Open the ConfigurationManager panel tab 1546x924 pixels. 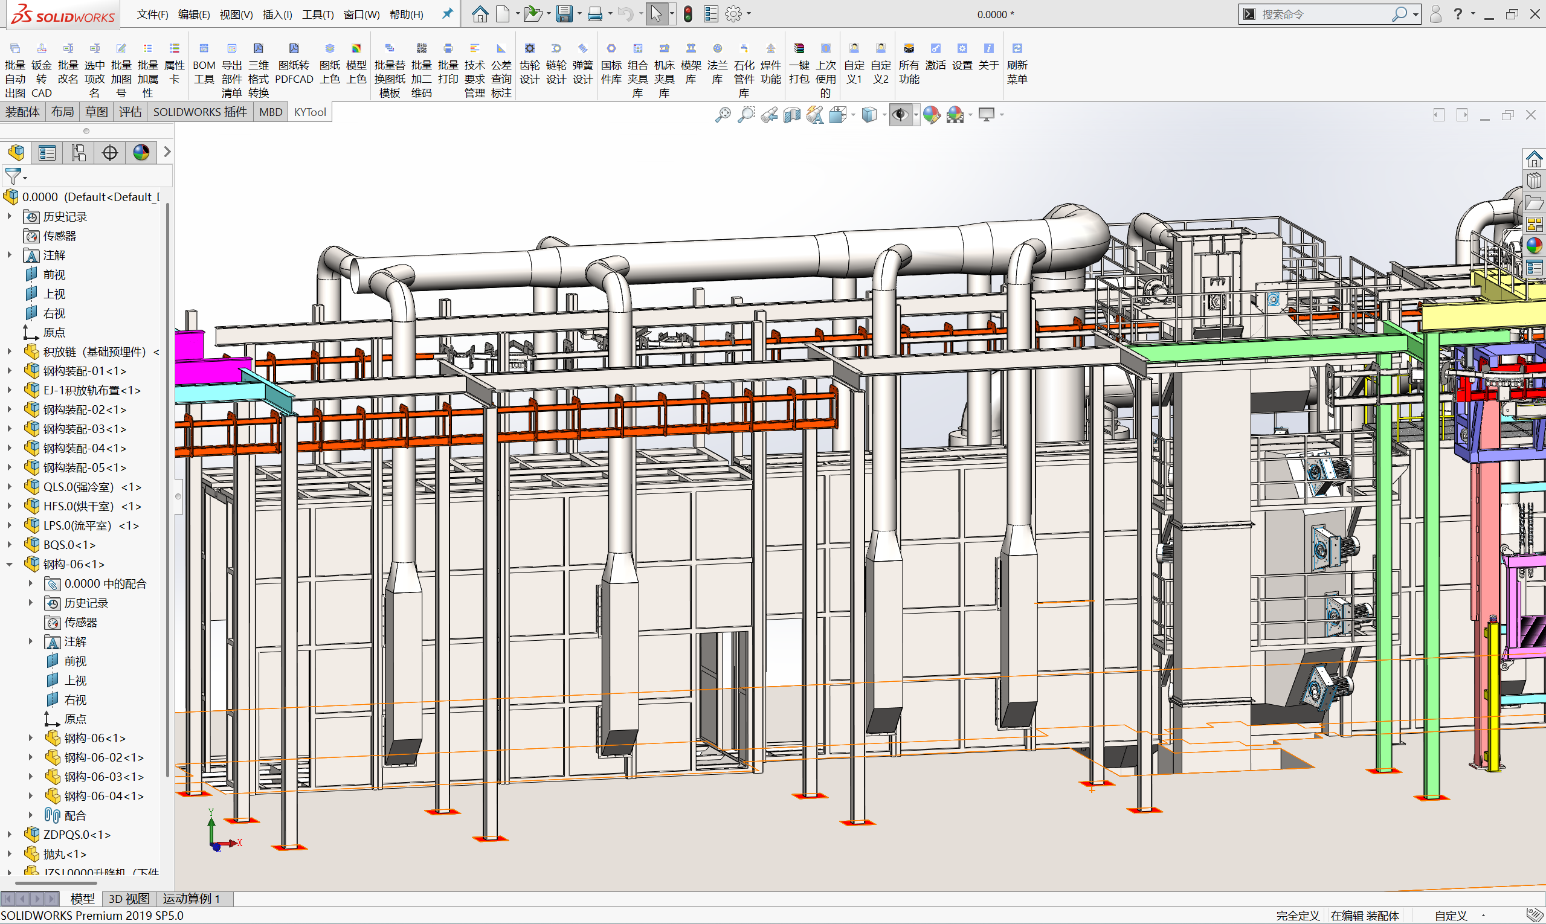pos(79,153)
